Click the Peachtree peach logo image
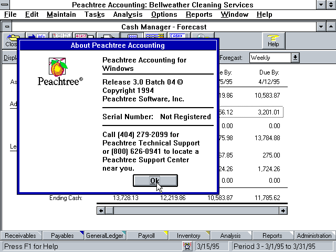 coord(58,67)
